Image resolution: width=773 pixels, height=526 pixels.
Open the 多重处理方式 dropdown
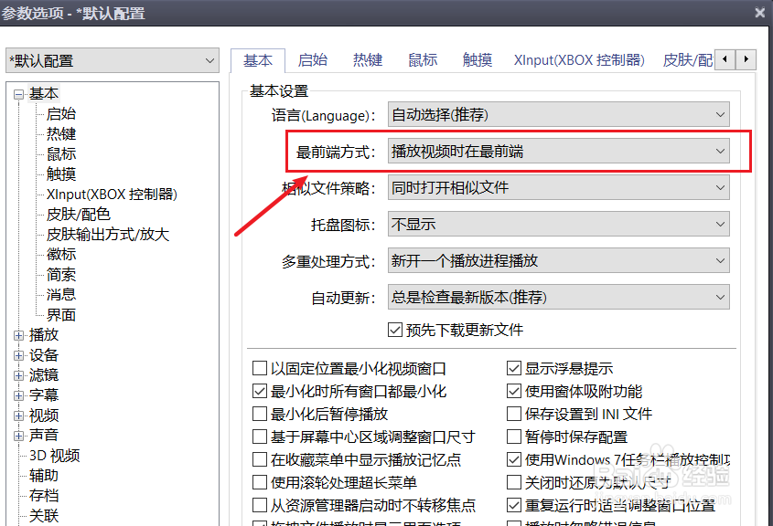(x=722, y=261)
